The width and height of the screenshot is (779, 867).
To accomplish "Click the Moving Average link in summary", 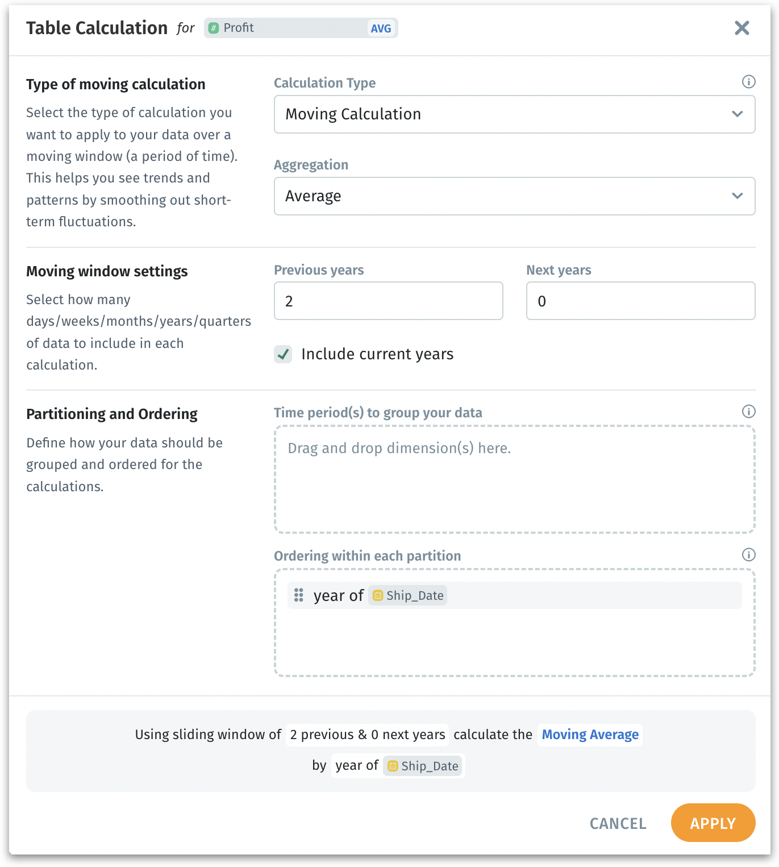I will 590,735.
